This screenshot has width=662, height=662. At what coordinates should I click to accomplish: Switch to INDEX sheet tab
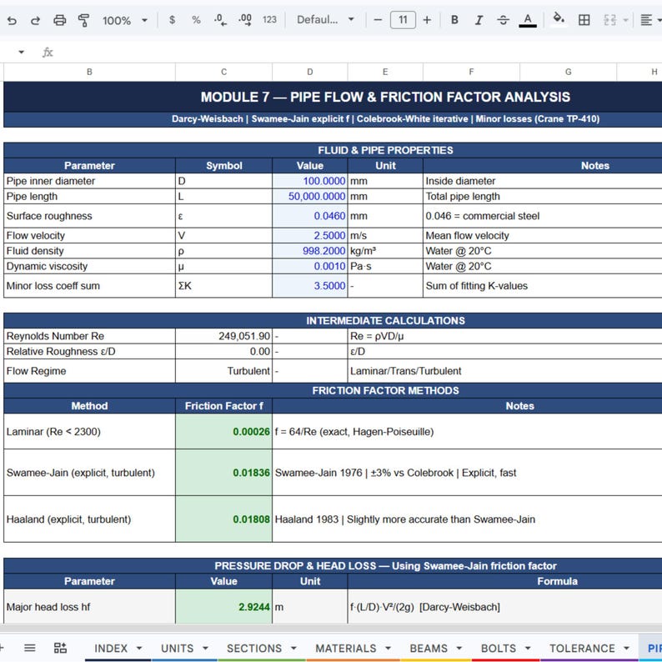point(111,648)
